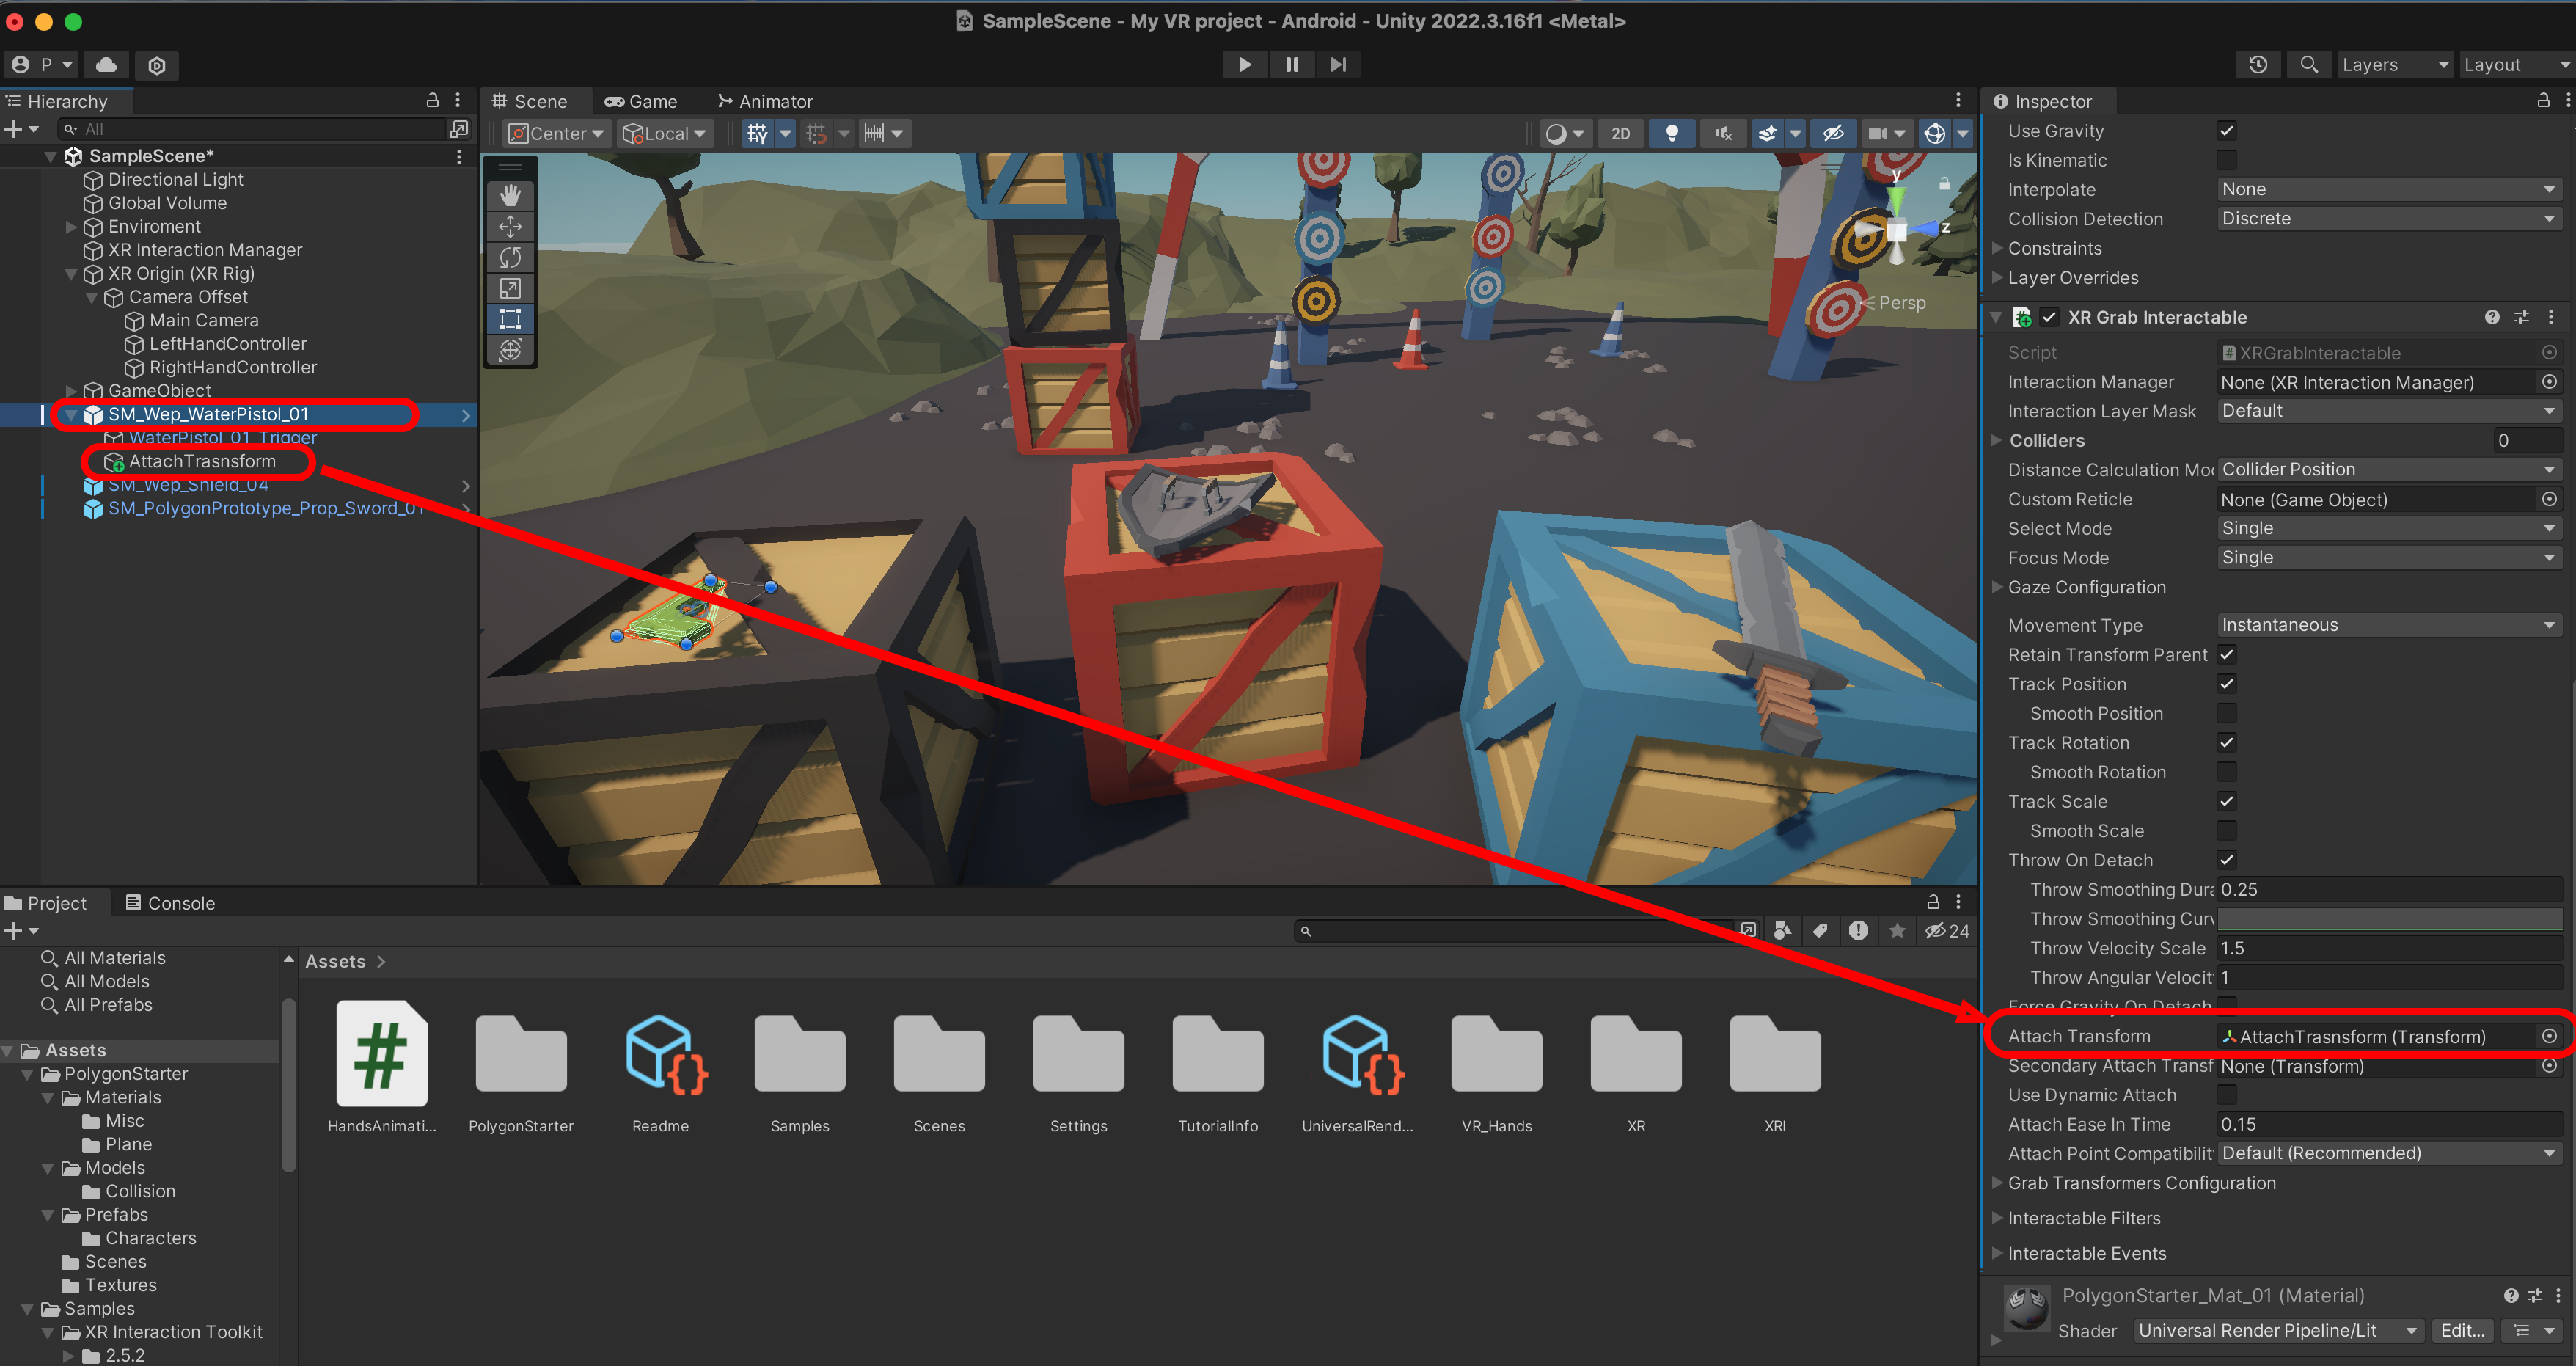Select the Rotate tool
Screen dimensions: 2576x1366
pyautogui.click(x=510, y=257)
